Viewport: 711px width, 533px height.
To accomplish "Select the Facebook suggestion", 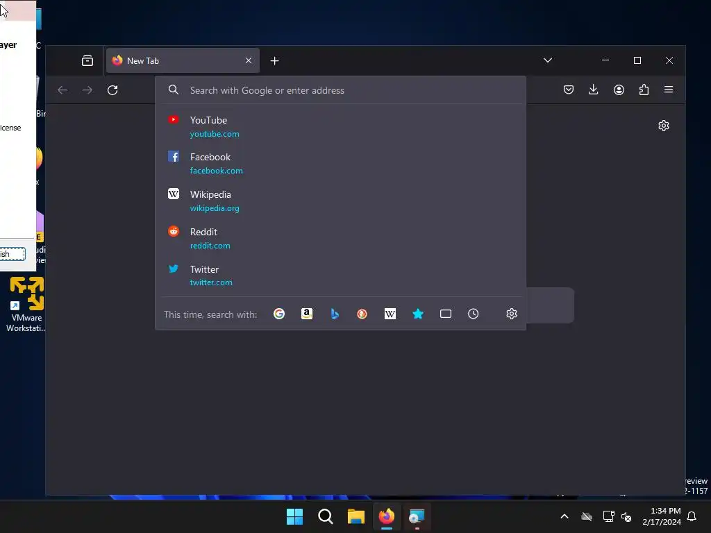I will pos(340,163).
